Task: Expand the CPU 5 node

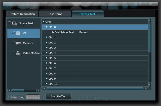Action: pos(47,58)
